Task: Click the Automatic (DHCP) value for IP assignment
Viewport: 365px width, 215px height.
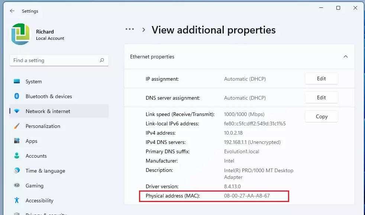Action: (245, 79)
